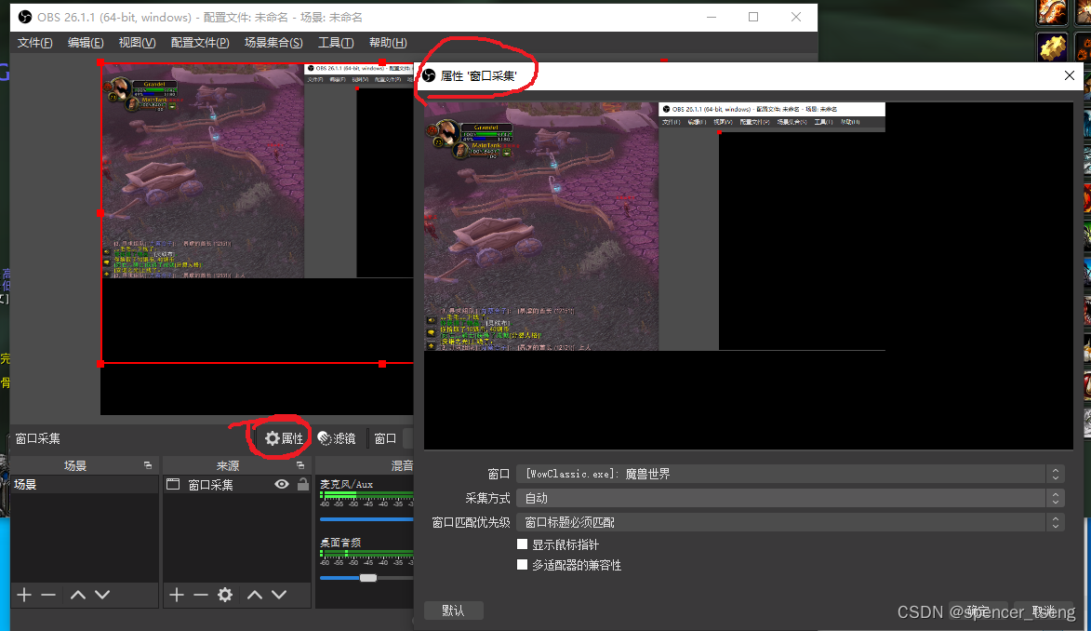Adjust the 麦克风/Aux volume slider
Image resolution: width=1091 pixels, height=631 pixels.
tap(366, 519)
